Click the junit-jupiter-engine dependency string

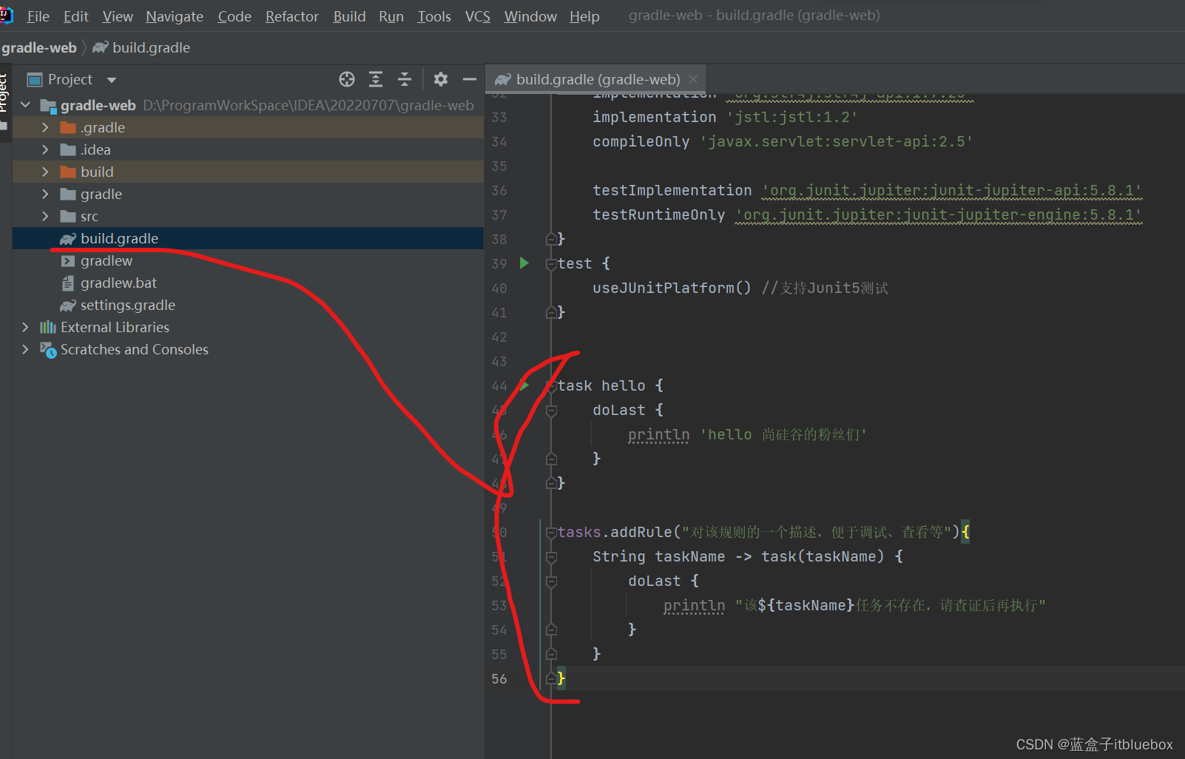(939, 215)
